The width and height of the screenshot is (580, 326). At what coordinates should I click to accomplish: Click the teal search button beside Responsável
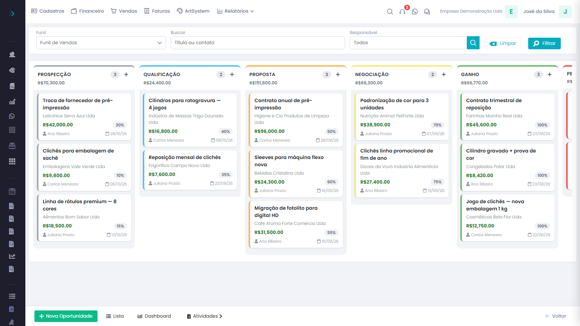[473, 43]
